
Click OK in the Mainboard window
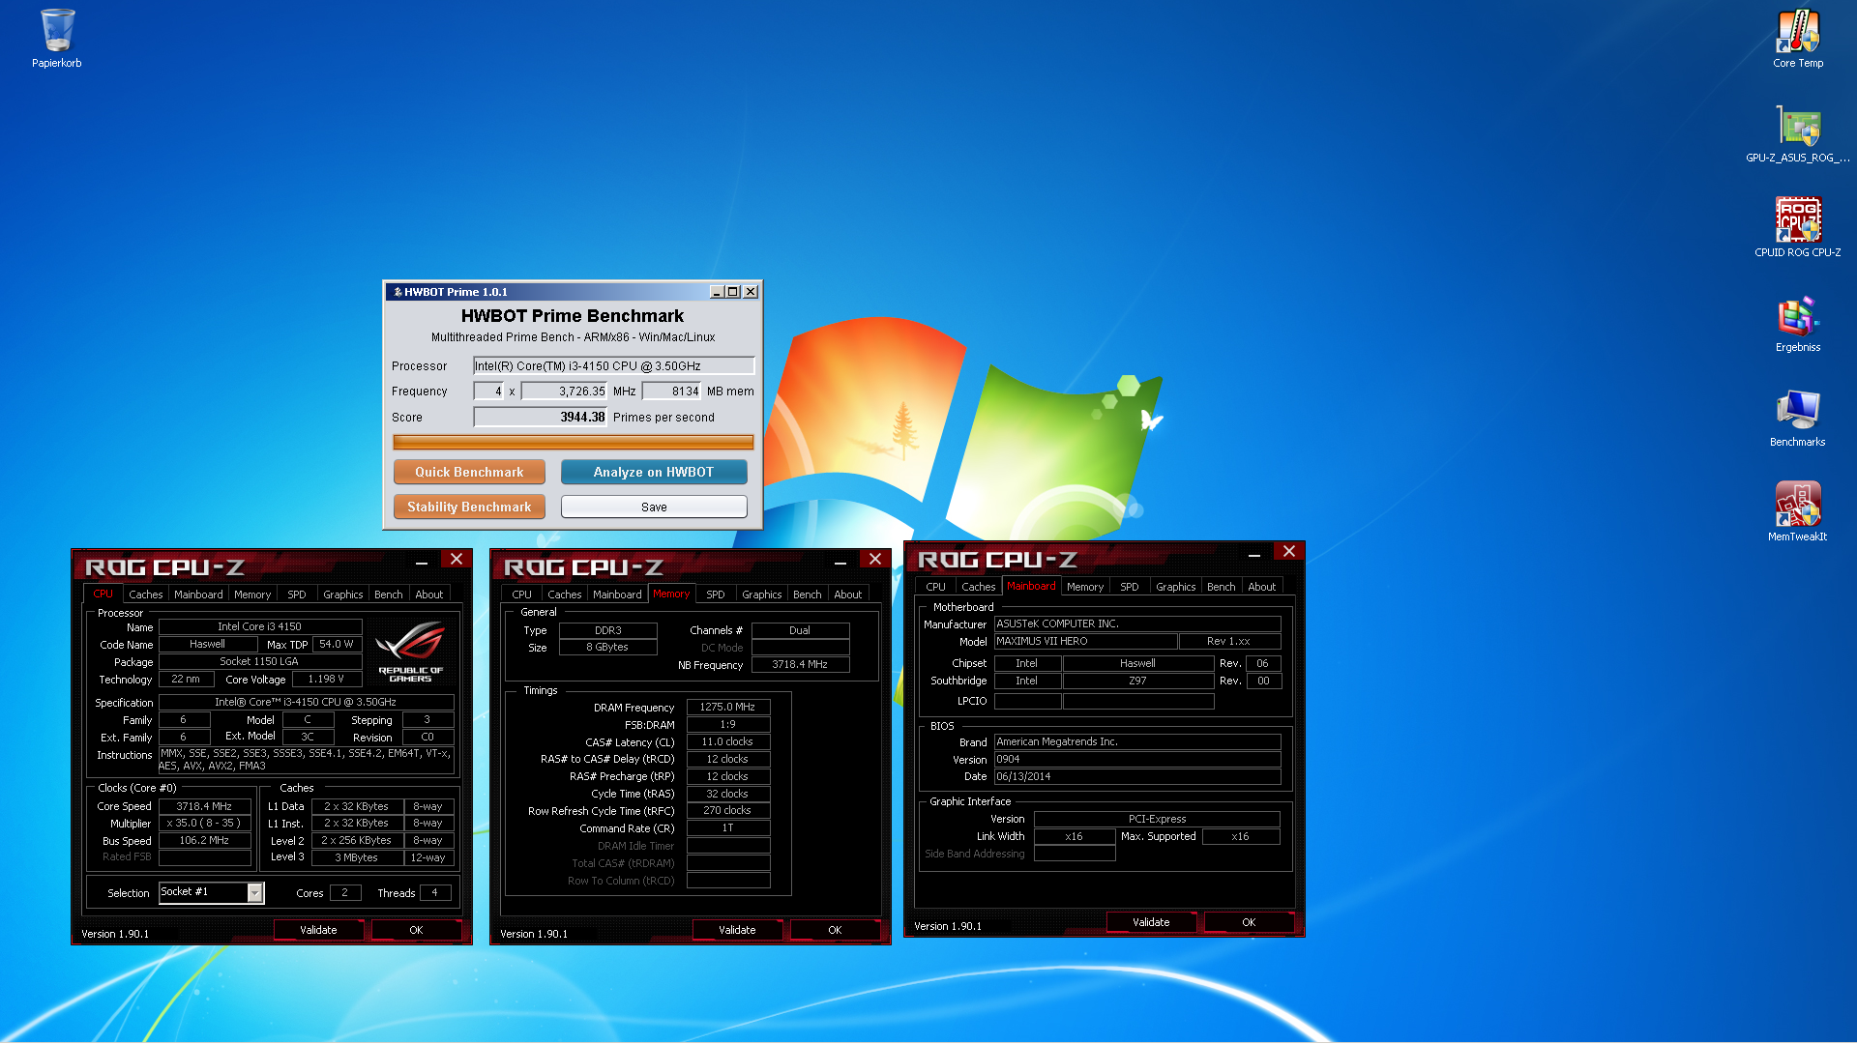[x=1249, y=922]
